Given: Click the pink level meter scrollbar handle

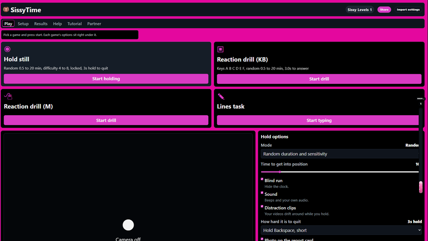Looking at the screenshot, I should coord(421,187).
